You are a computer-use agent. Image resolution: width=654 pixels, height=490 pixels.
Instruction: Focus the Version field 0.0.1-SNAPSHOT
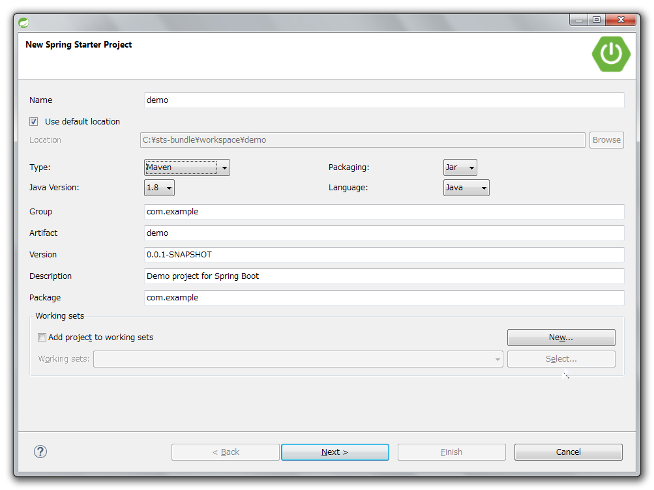tap(384, 255)
